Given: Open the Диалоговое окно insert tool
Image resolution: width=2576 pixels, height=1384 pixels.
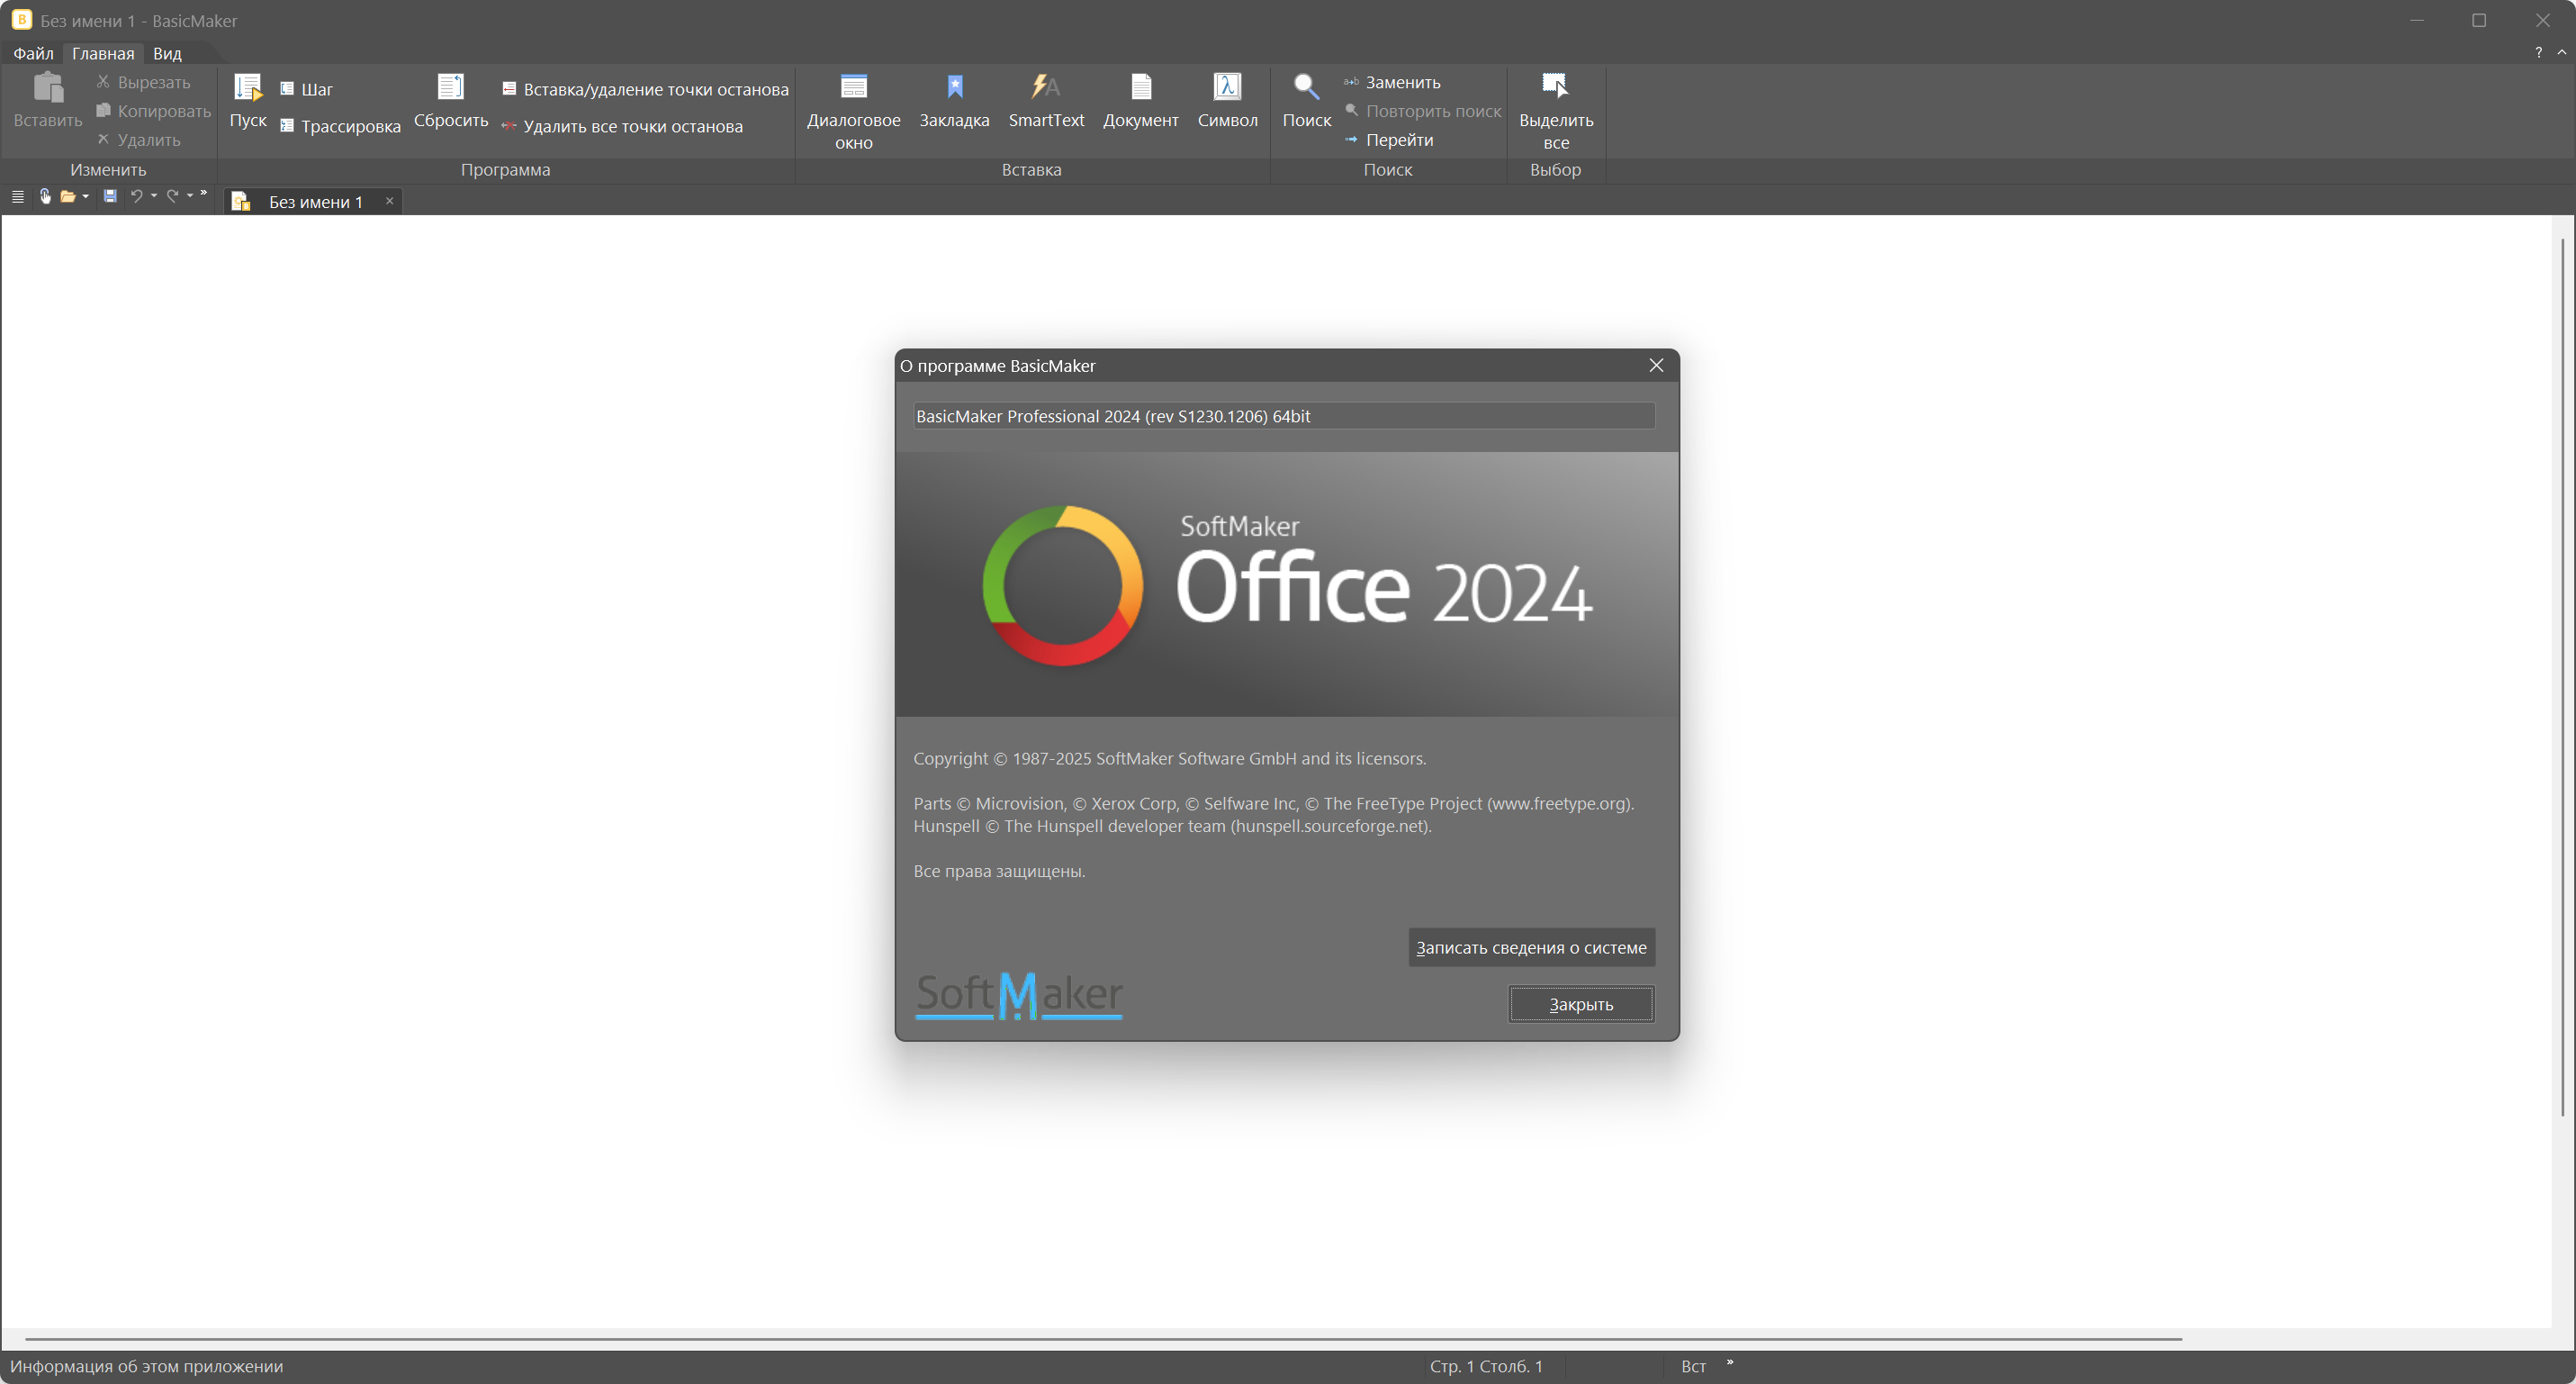Looking at the screenshot, I should pyautogui.click(x=853, y=89).
